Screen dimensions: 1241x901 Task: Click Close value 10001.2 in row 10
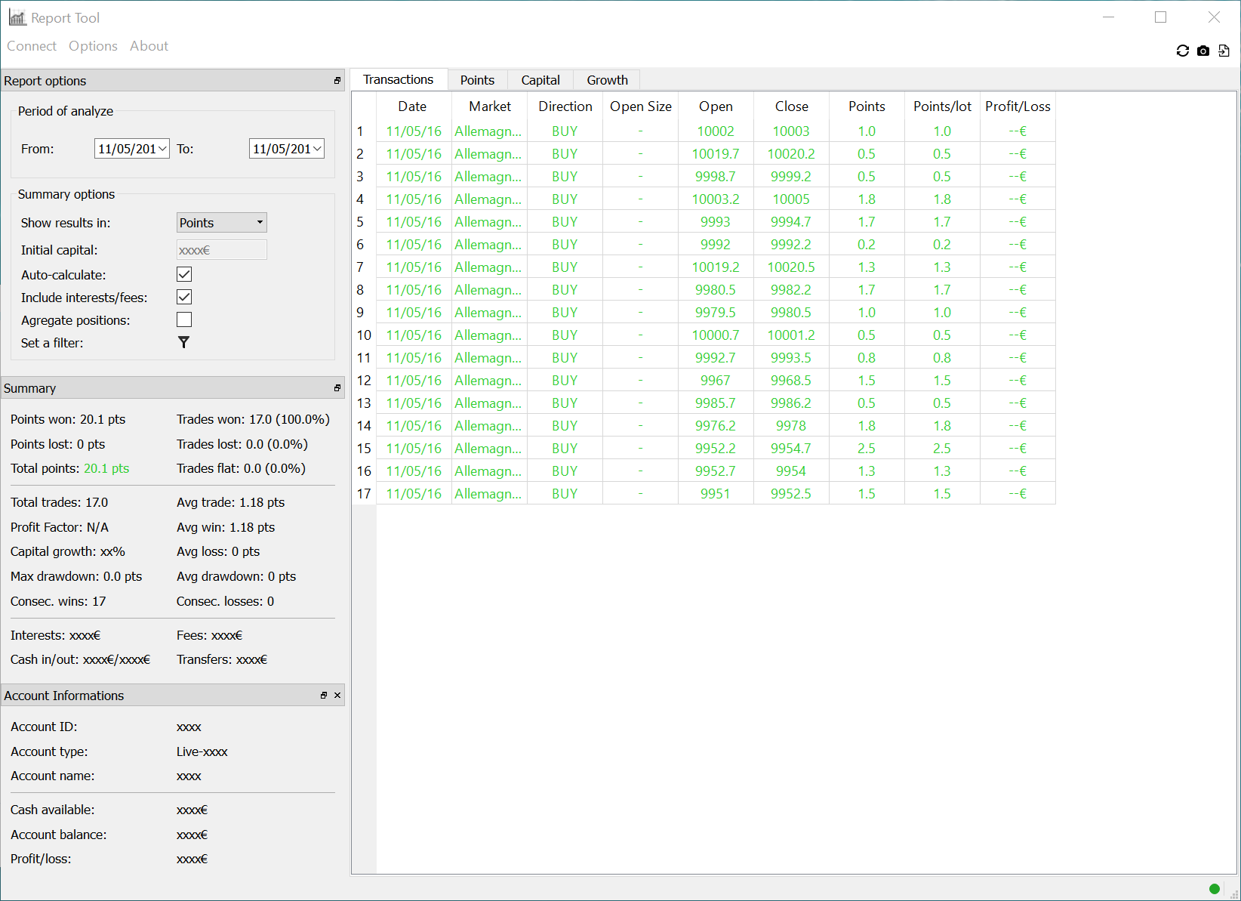(x=791, y=335)
